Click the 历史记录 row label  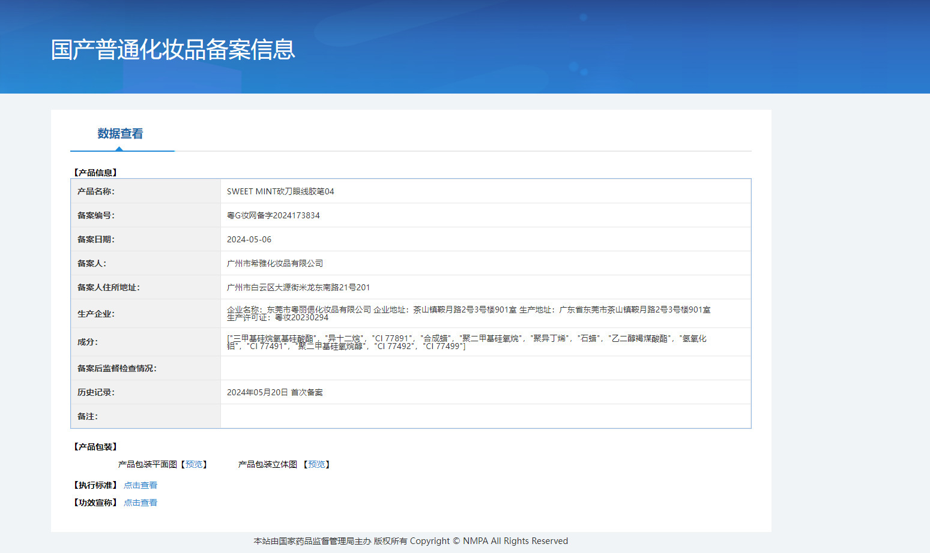[x=96, y=392]
